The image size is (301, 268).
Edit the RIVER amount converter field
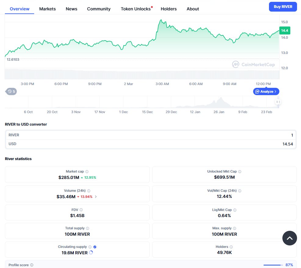[151, 135]
